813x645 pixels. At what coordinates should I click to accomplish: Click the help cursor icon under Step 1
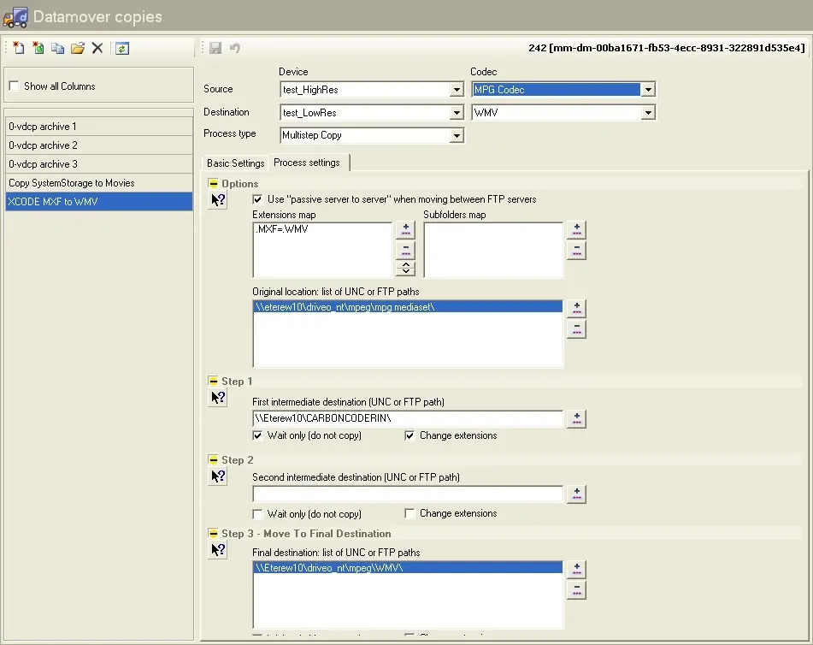(218, 398)
